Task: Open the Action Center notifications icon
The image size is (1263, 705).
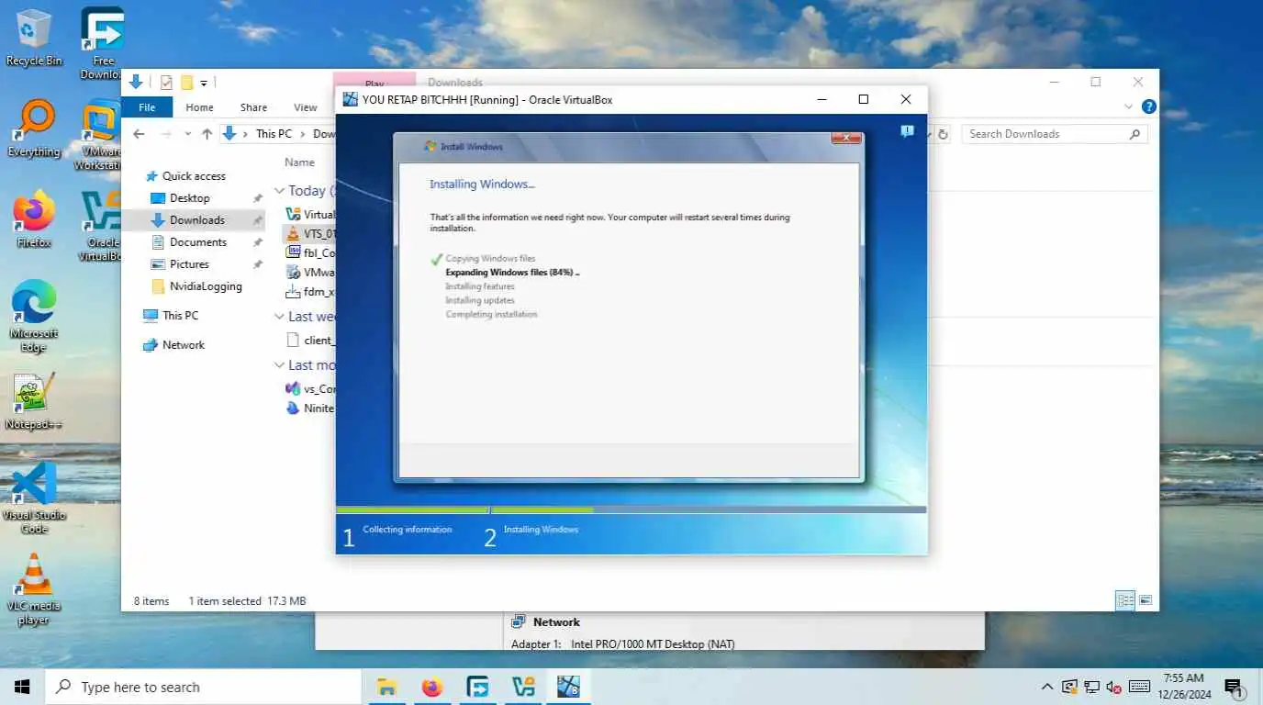Action: [x=1233, y=687]
